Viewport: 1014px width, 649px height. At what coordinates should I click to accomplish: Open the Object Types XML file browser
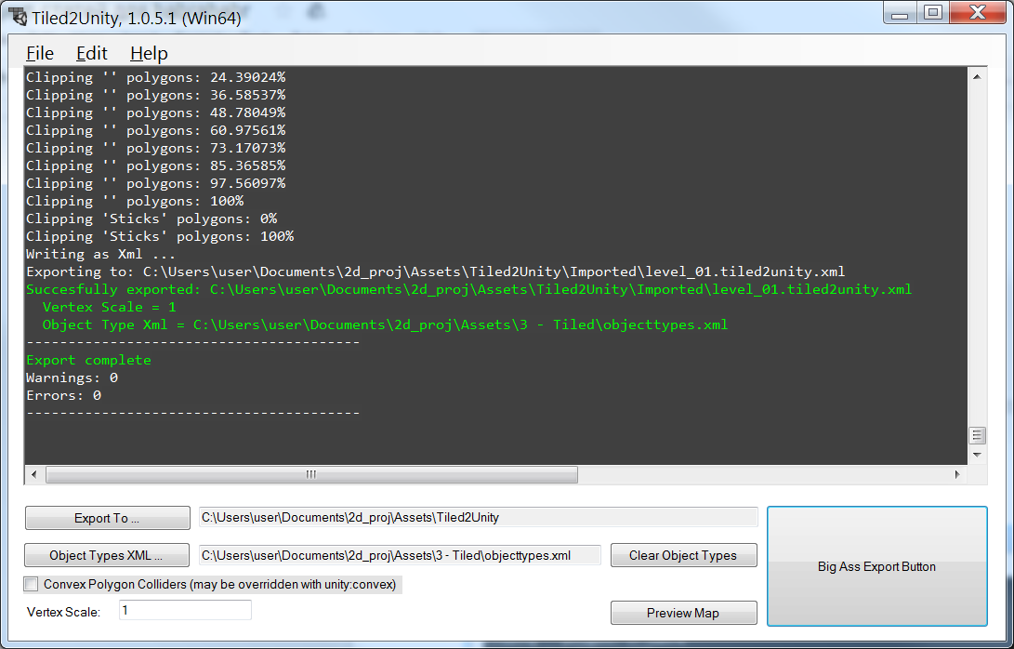(x=106, y=555)
